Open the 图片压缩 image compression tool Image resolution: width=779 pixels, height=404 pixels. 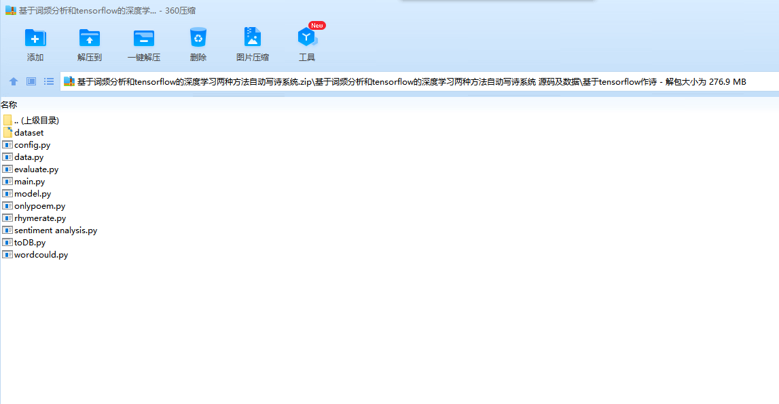tap(253, 38)
